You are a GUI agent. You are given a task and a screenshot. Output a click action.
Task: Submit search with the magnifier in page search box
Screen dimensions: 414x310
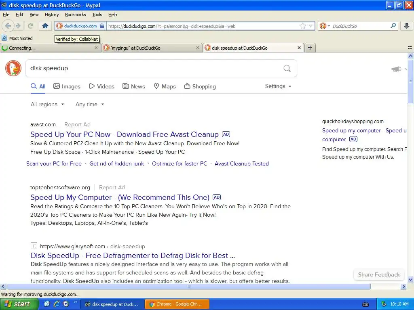287,68
